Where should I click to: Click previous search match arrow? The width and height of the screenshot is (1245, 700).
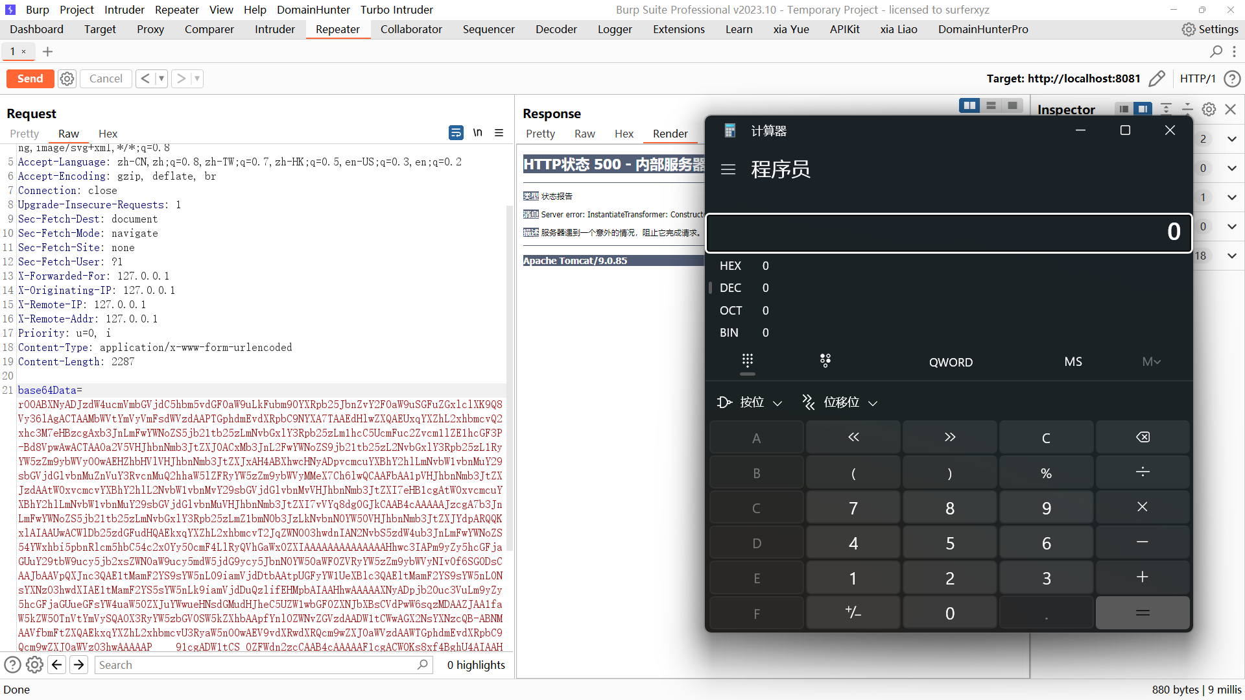57,665
